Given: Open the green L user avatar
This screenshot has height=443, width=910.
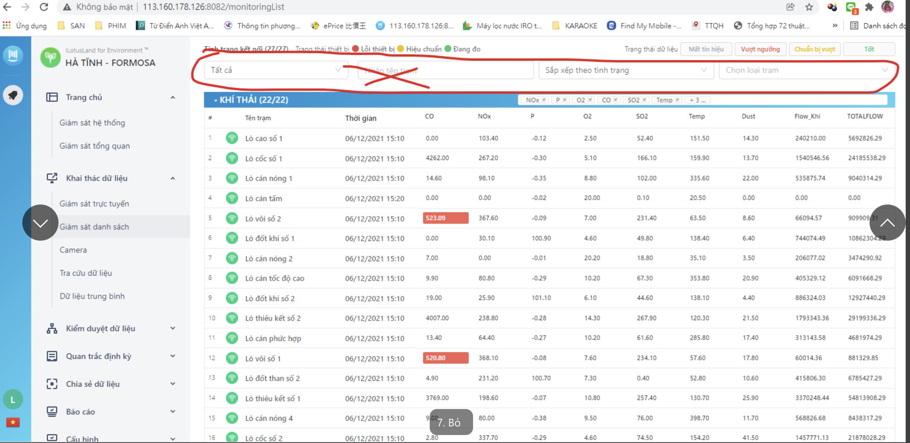Looking at the screenshot, I should (13, 400).
